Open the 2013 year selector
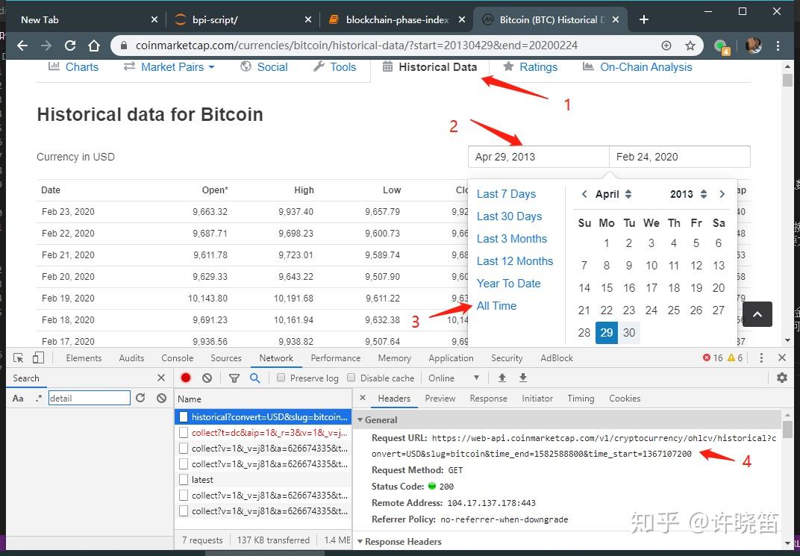Viewport: 800px width, 556px height. point(688,194)
